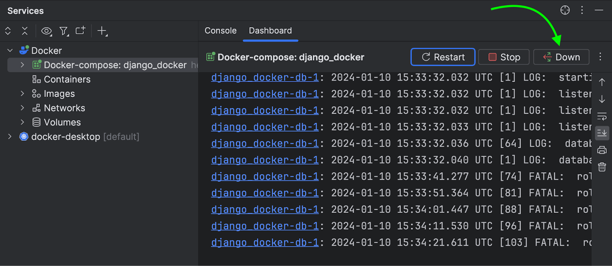Expand the Images node
The height and width of the screenshot is (266, 612).
pos(22,94)
